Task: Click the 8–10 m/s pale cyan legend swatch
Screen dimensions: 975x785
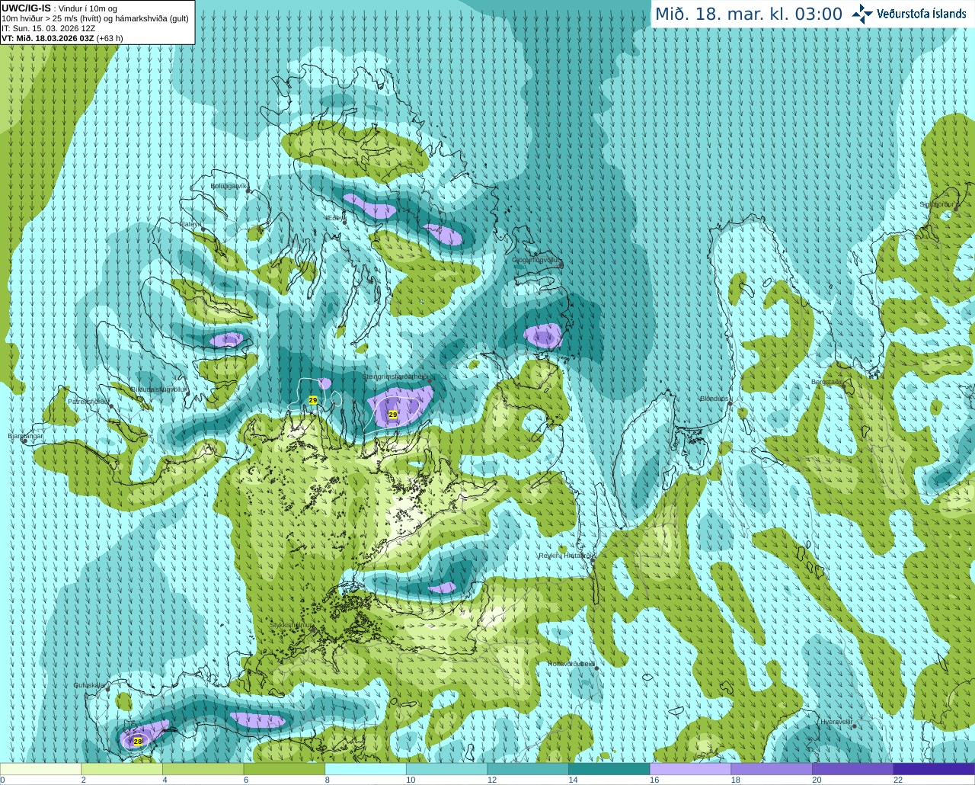Action: (x=366, y=769)
